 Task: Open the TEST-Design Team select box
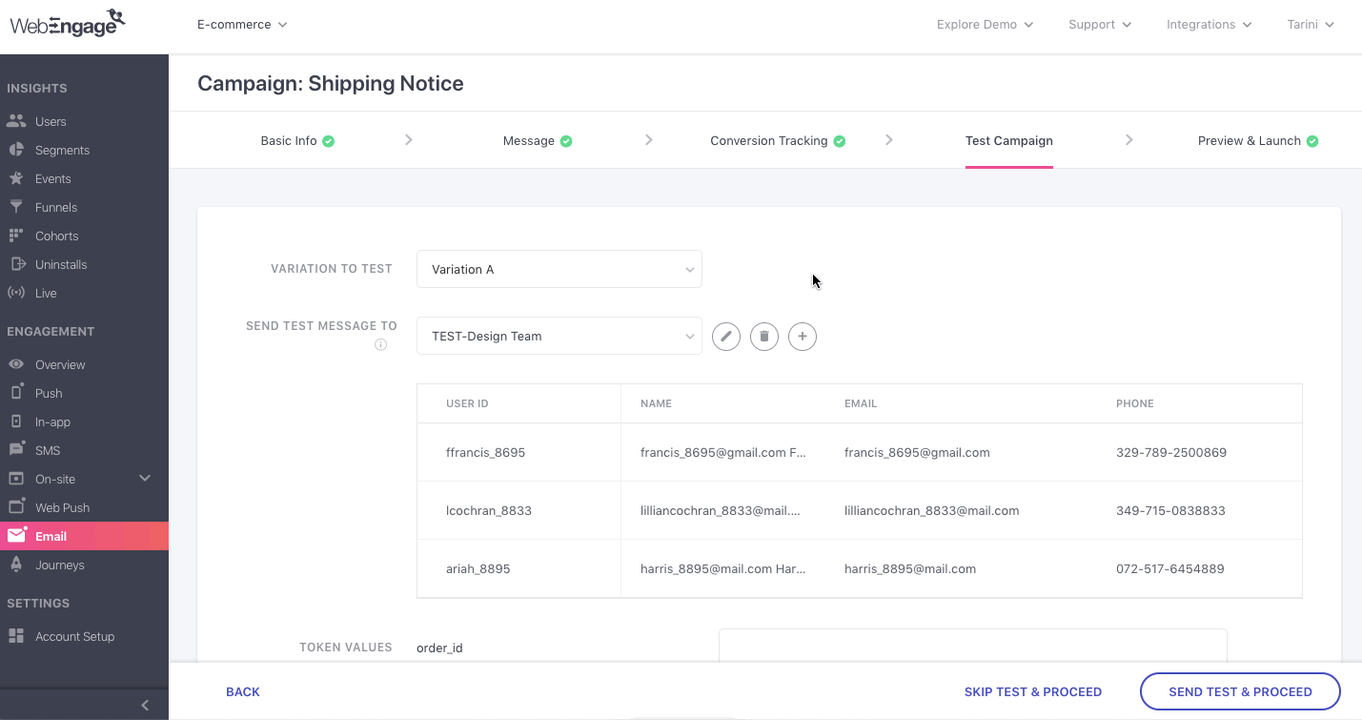point(559,336)
